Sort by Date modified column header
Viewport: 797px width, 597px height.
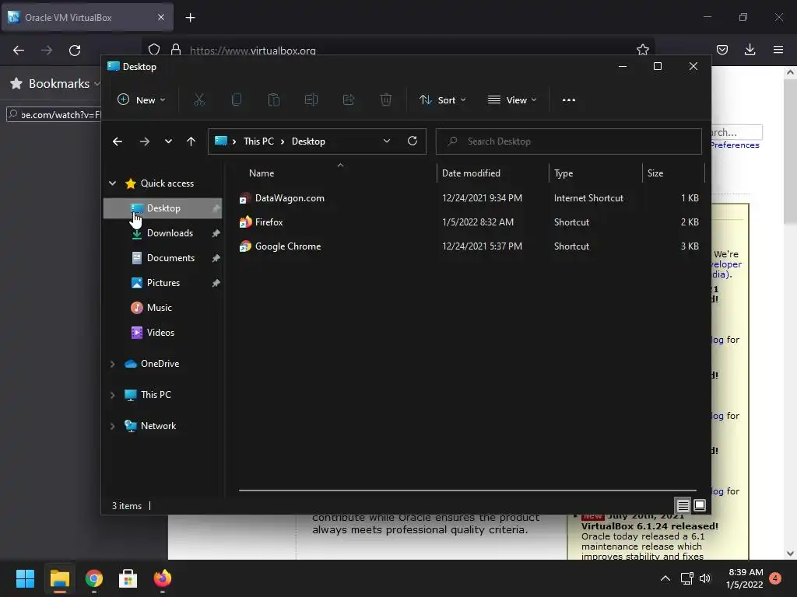(x=493, y=173)
